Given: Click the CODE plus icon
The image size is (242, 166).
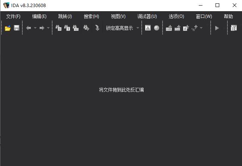Looking at the screenshot, I should (x=169, y=28).
